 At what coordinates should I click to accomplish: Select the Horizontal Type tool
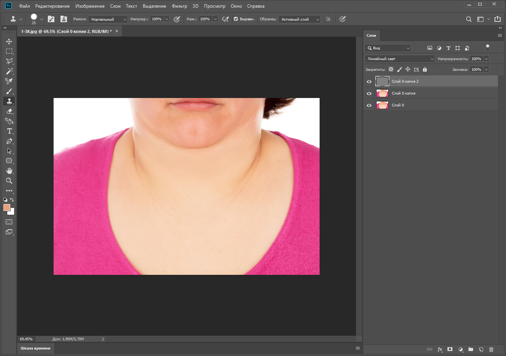9,131
